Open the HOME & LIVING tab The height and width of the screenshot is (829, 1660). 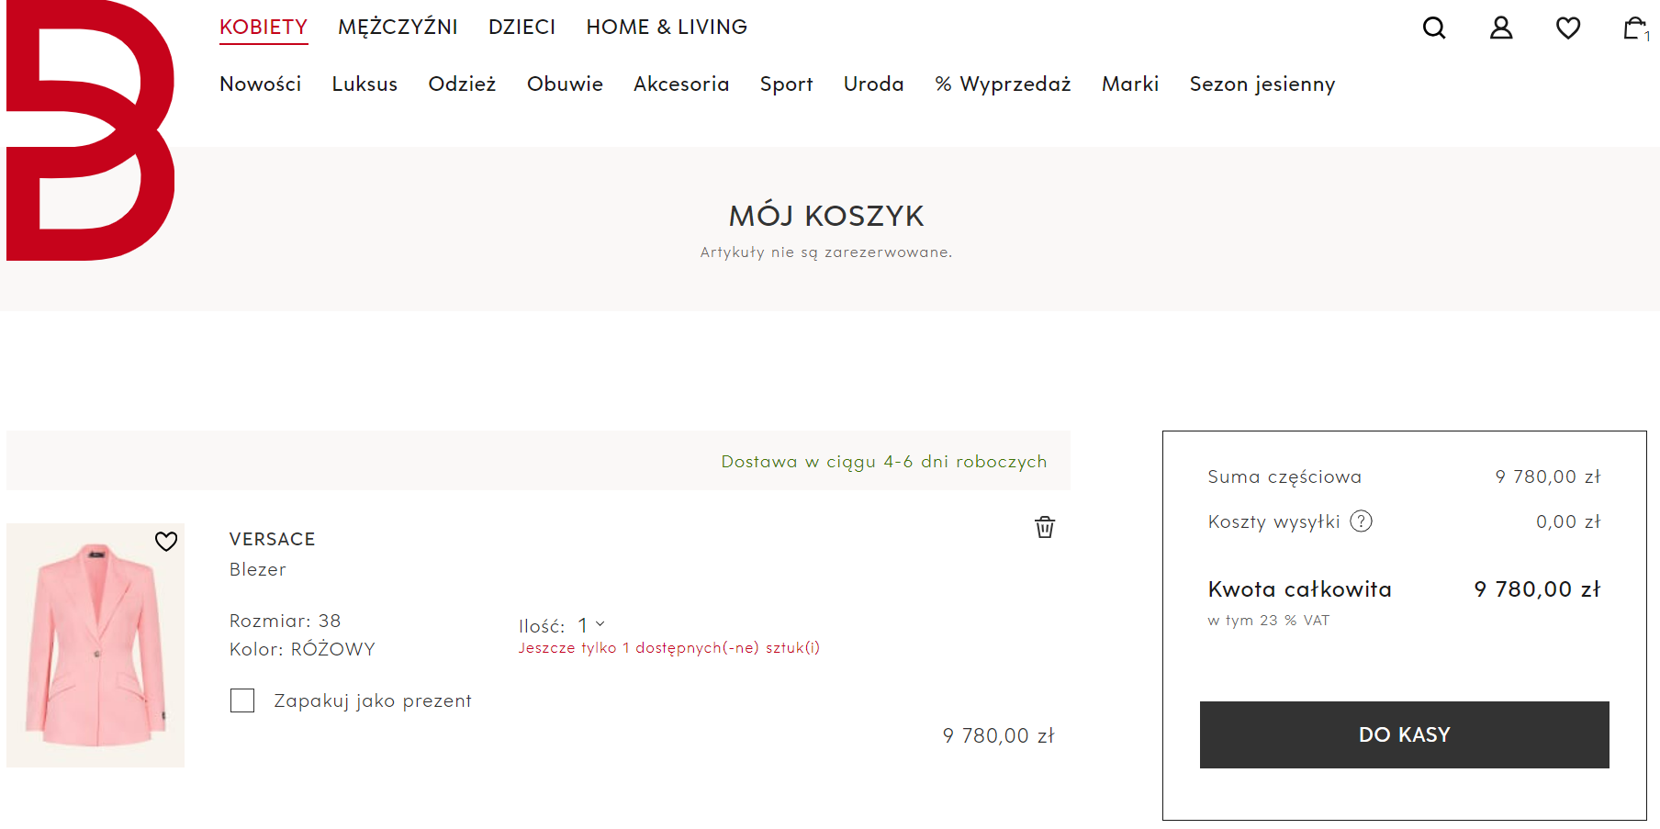click(x=667, y=28)
